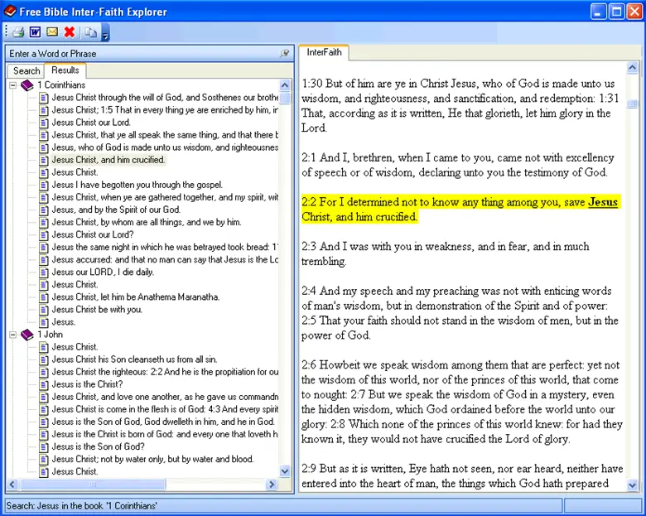This screenshot has height=516, width=646.
Task: Click the text pane scroll down arrow
Action: (x=633, y=485)
